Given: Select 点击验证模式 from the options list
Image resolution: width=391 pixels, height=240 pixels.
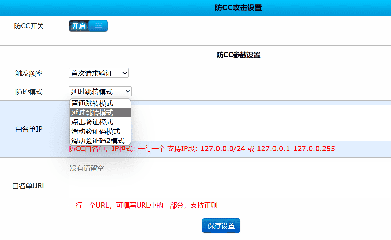Looking at the screenshot, I should click(x=100, y=122).
